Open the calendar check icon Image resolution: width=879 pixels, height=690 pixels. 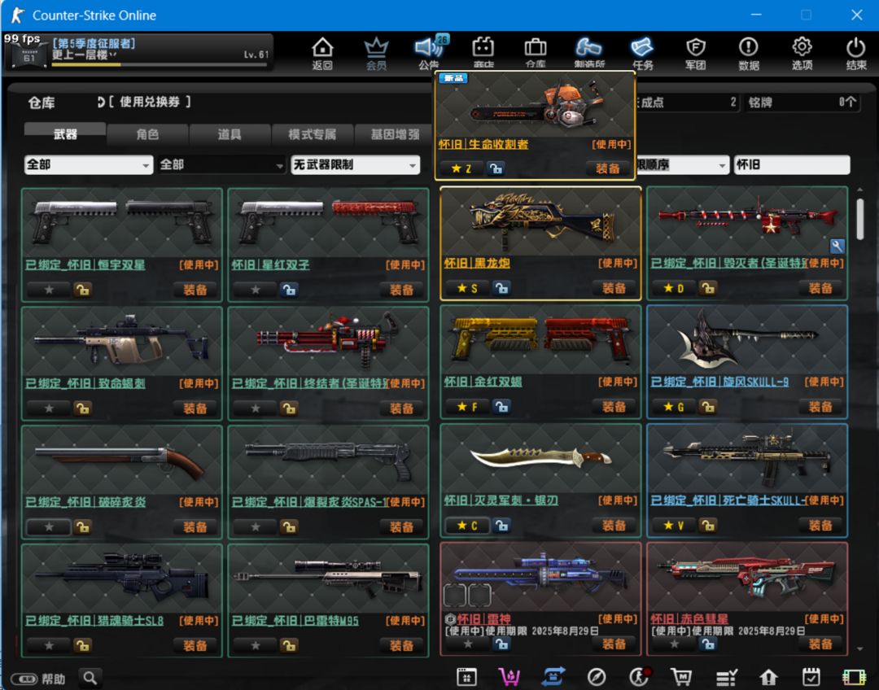coord(811,676)
